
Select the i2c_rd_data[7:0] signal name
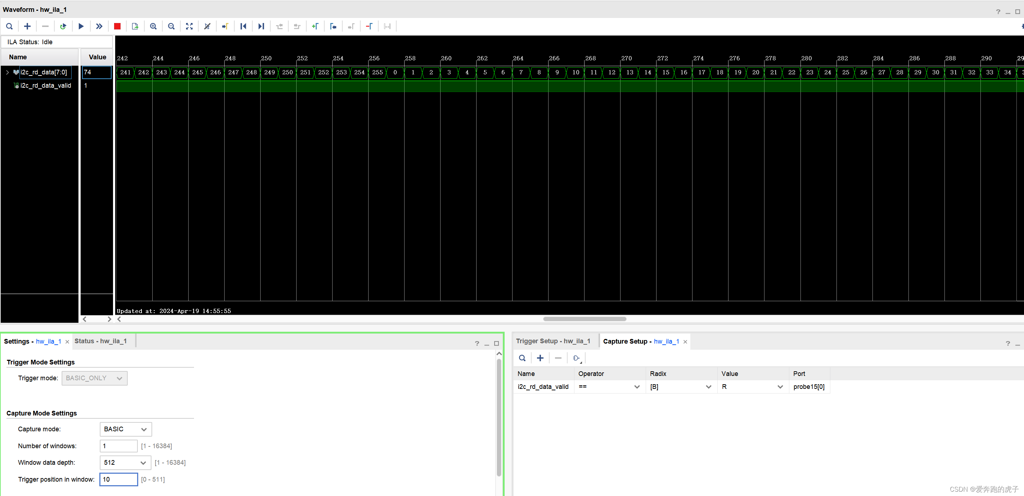pos(44,72)
